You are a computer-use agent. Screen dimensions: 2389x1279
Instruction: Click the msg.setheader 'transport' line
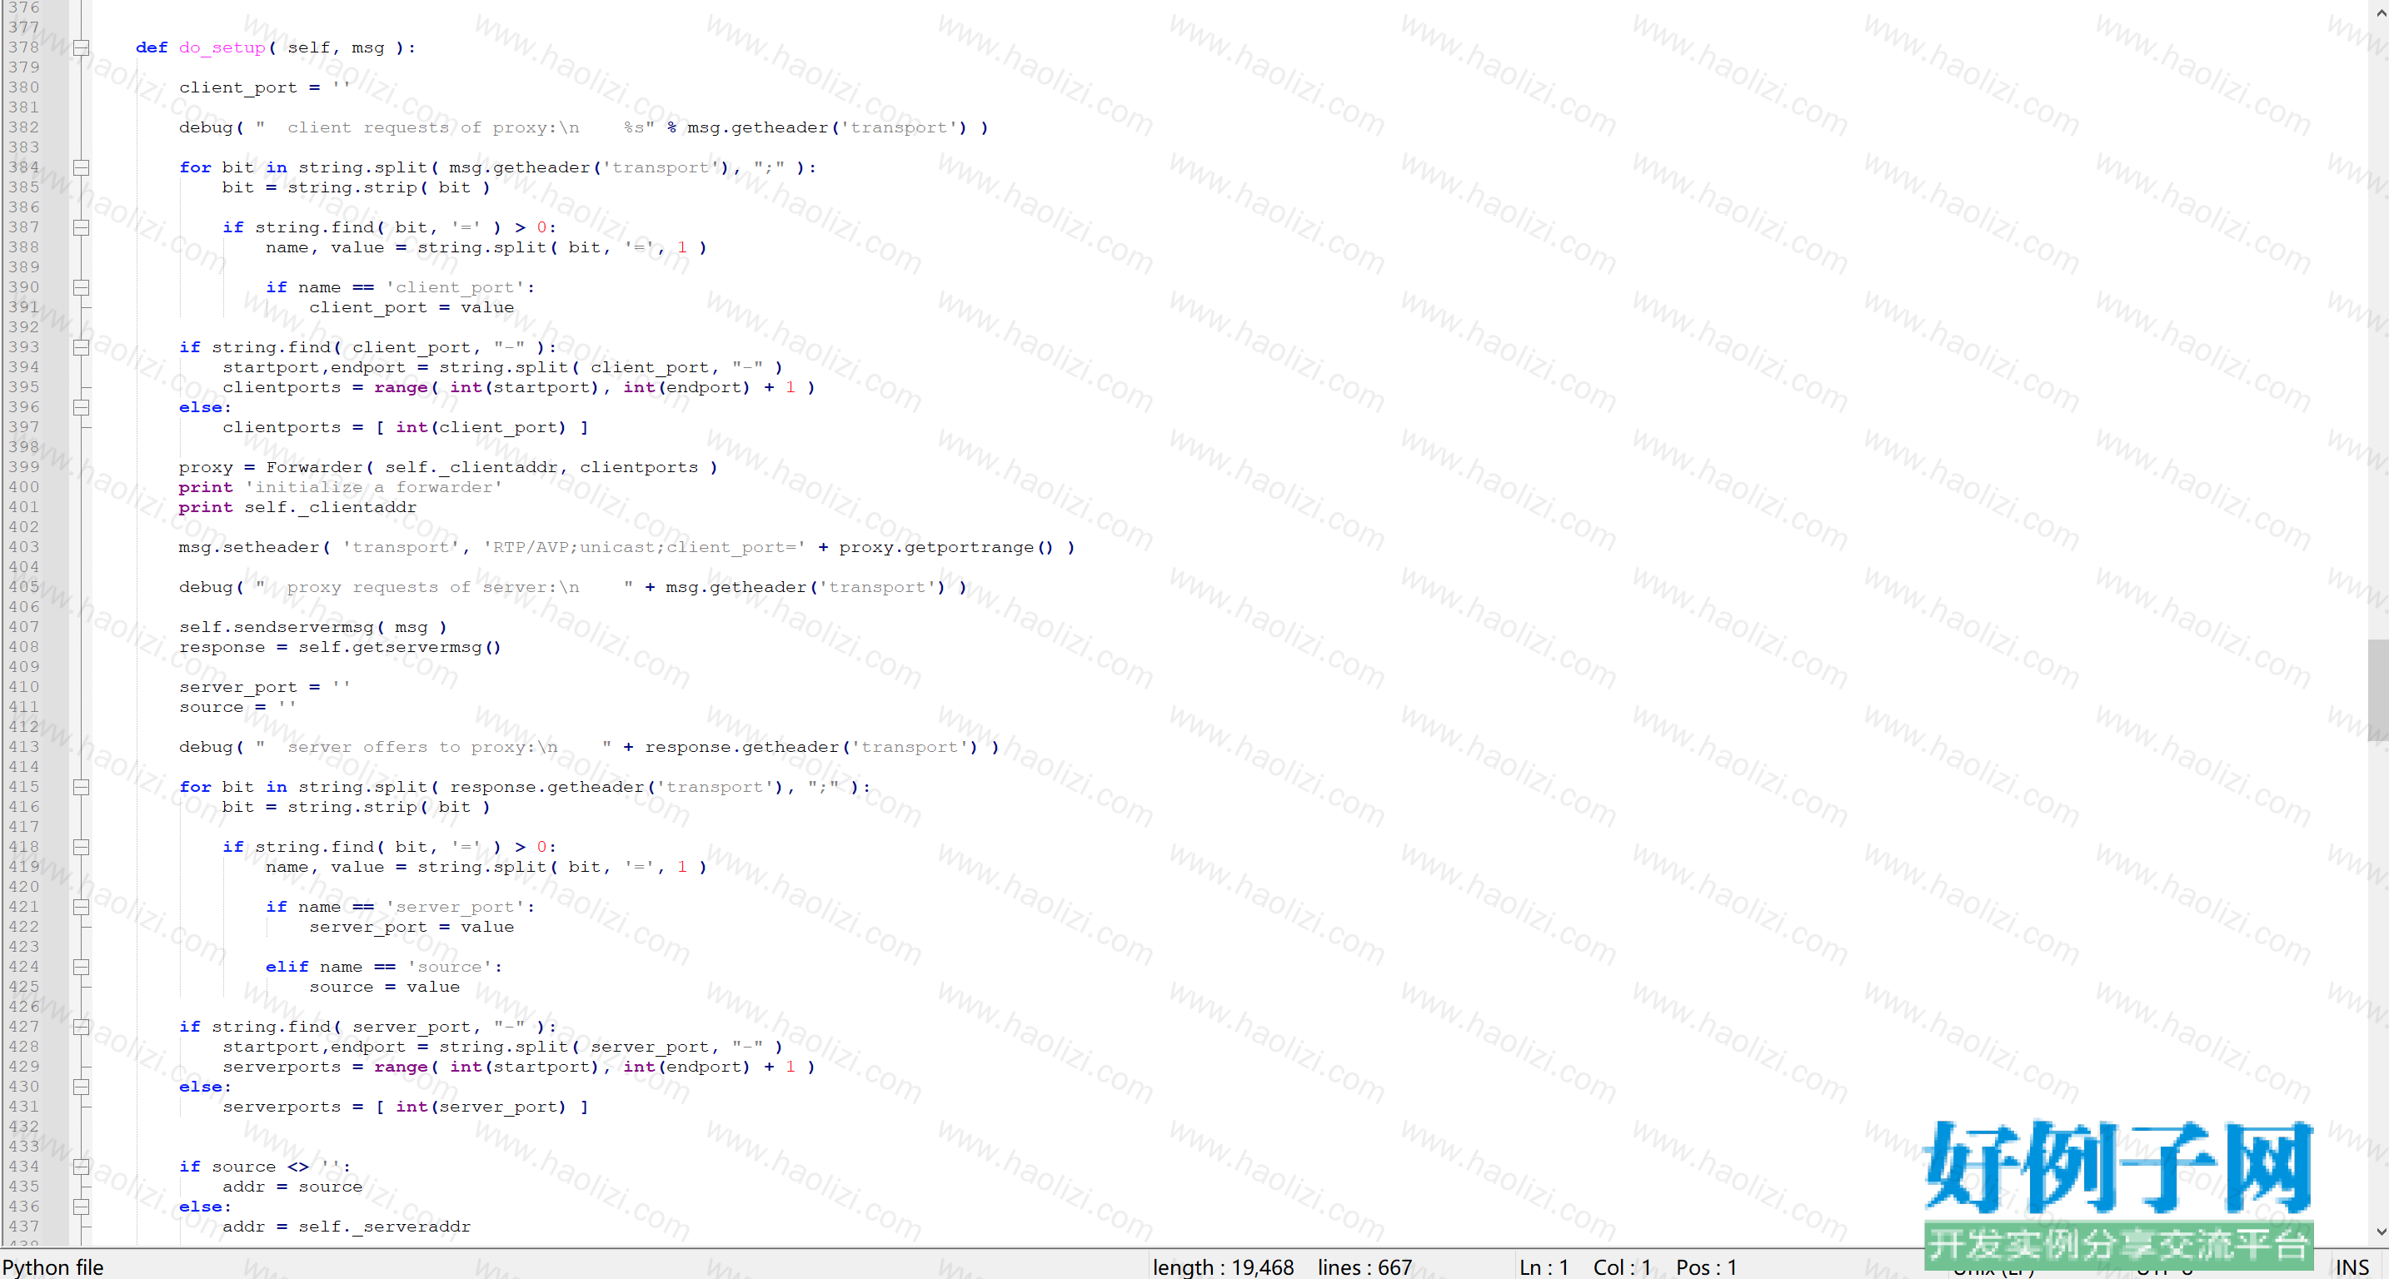coord(627,547)
